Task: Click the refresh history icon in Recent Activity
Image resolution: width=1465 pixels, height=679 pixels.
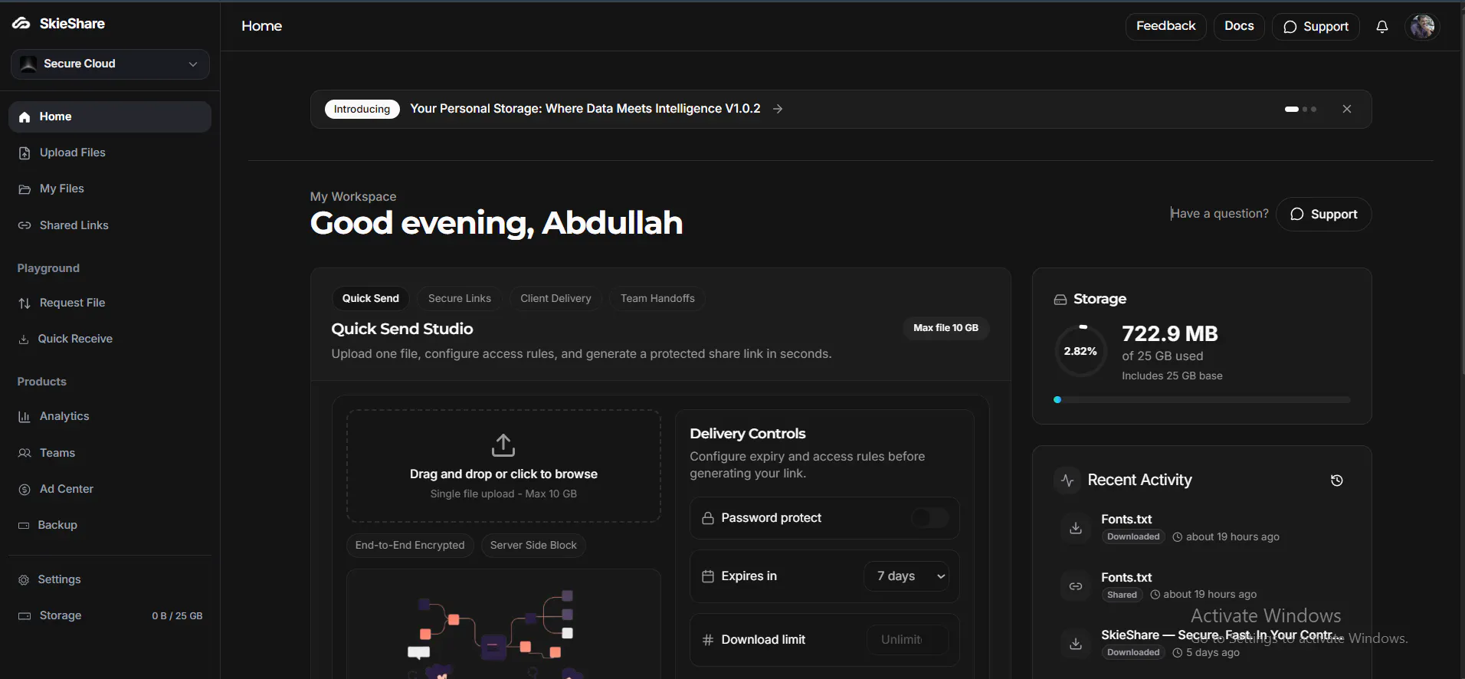Action: coord(1336,481)
